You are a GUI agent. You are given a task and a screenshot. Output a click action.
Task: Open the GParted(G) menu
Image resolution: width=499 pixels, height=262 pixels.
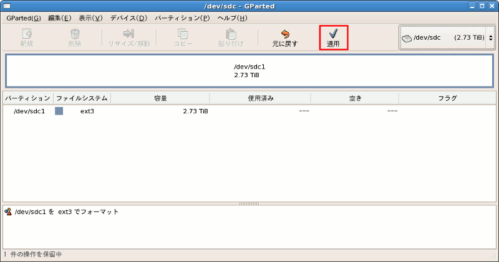coord(24,17)
